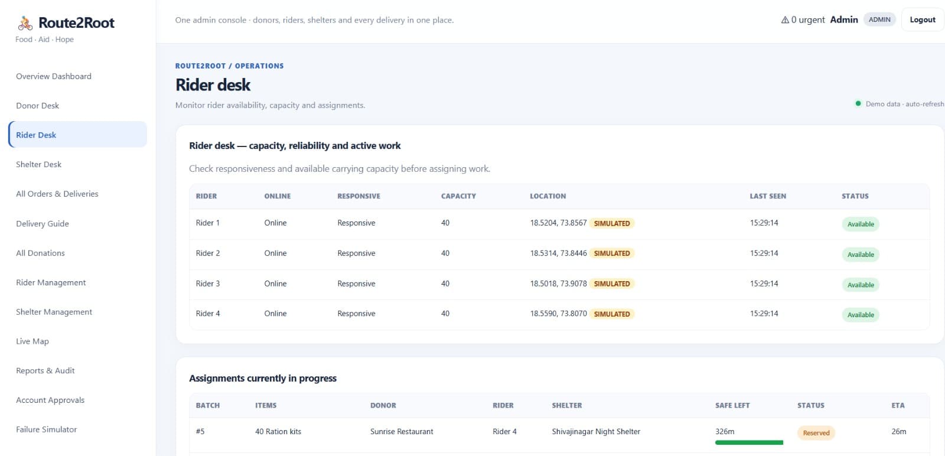This screenshot has height=456, width=945.
Task: Open Donor Desk in the sidebar
Action: (37, 106)
